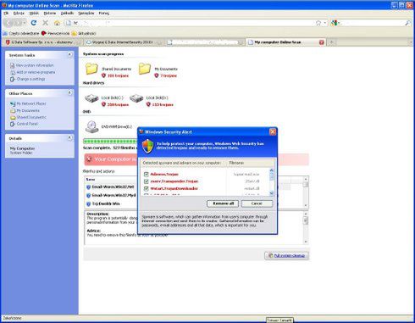
Task: Click the Local Disk D drive icon
Action: [x=136, y=98]
